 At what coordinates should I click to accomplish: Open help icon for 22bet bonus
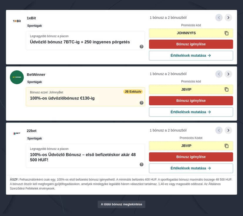(141, 164)
